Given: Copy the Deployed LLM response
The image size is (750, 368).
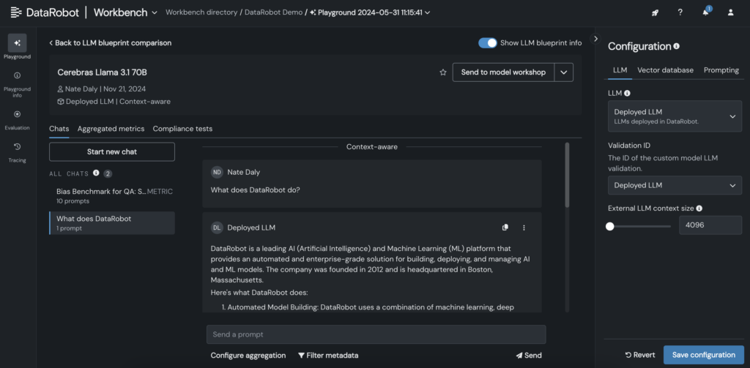Looking at the screenshot, I should pos(505,228).
